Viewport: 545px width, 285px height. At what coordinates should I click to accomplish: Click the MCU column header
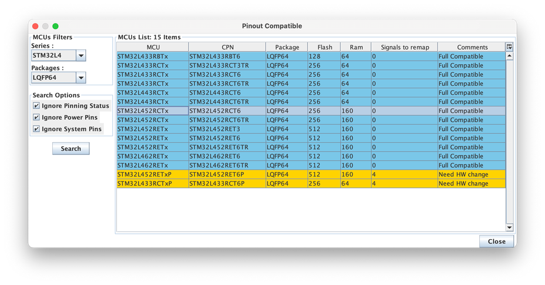click(x=153, y=47)
